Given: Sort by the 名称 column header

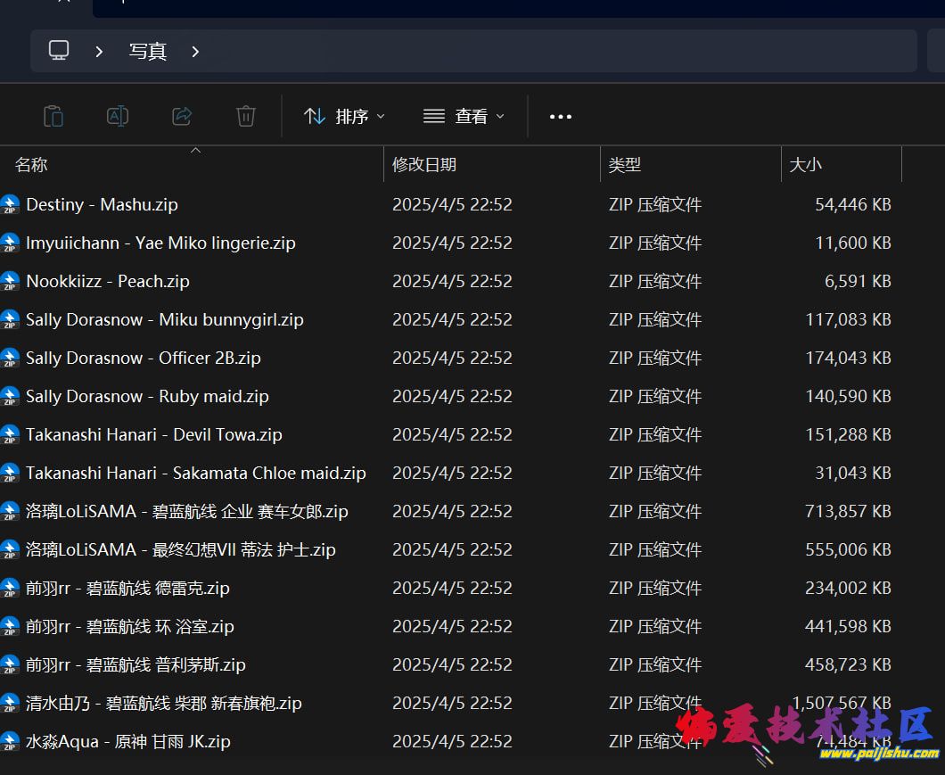Looking at the screenshot, I should 32,165.
